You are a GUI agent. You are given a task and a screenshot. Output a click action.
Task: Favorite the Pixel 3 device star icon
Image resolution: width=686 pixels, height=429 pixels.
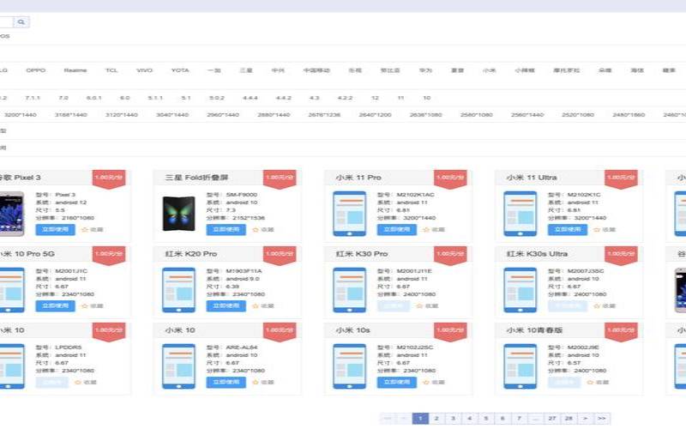point(85,229)
